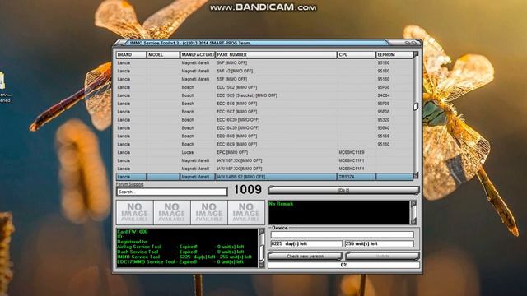Sort by the CPU column header
This screenshot has height=296, width=527.
(357, 54)
